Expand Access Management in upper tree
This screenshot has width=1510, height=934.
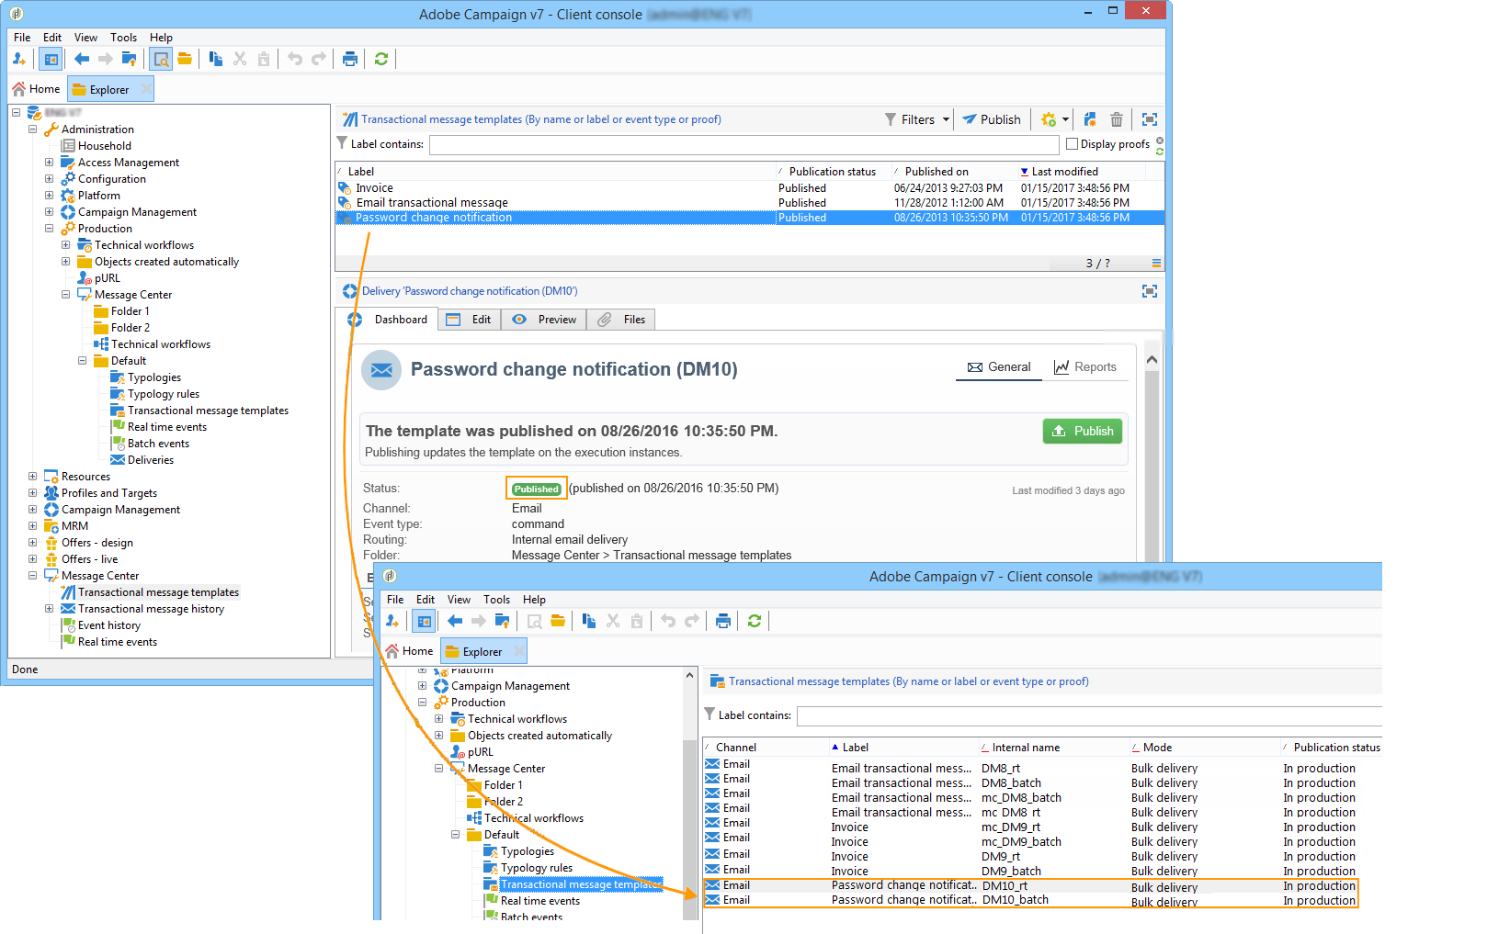[50, 163]
